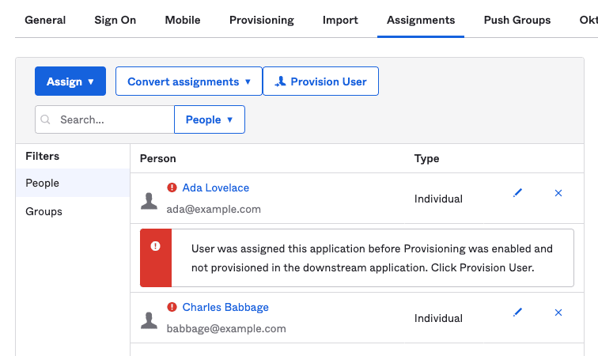
Task: Select the Groups filter in the sidebar
Action: click(x=73, y=211)
